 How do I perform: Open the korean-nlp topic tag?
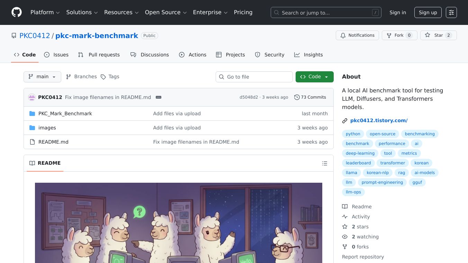(x=378, y=173)
